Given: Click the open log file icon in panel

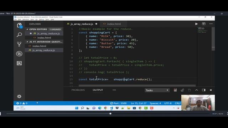Looking at the screenshot, I should coord(189,90).
